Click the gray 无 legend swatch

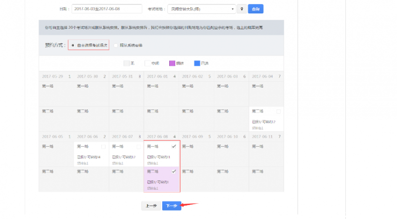126,63
